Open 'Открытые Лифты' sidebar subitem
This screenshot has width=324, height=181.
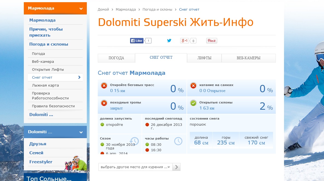pos(48,70)
